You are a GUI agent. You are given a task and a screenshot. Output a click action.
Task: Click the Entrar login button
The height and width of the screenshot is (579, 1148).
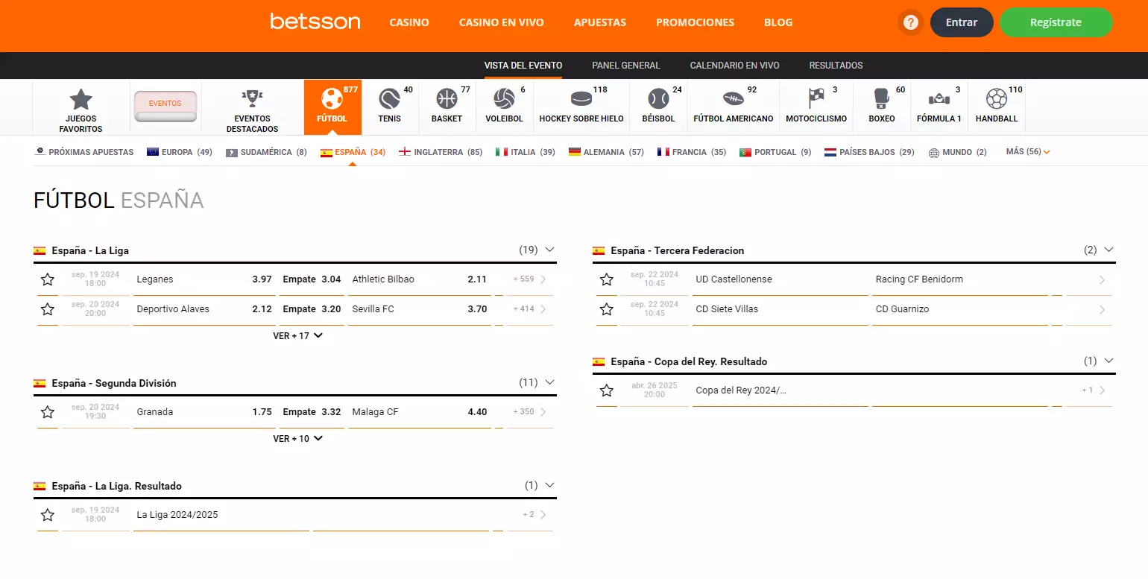click(x=962, y=22)
